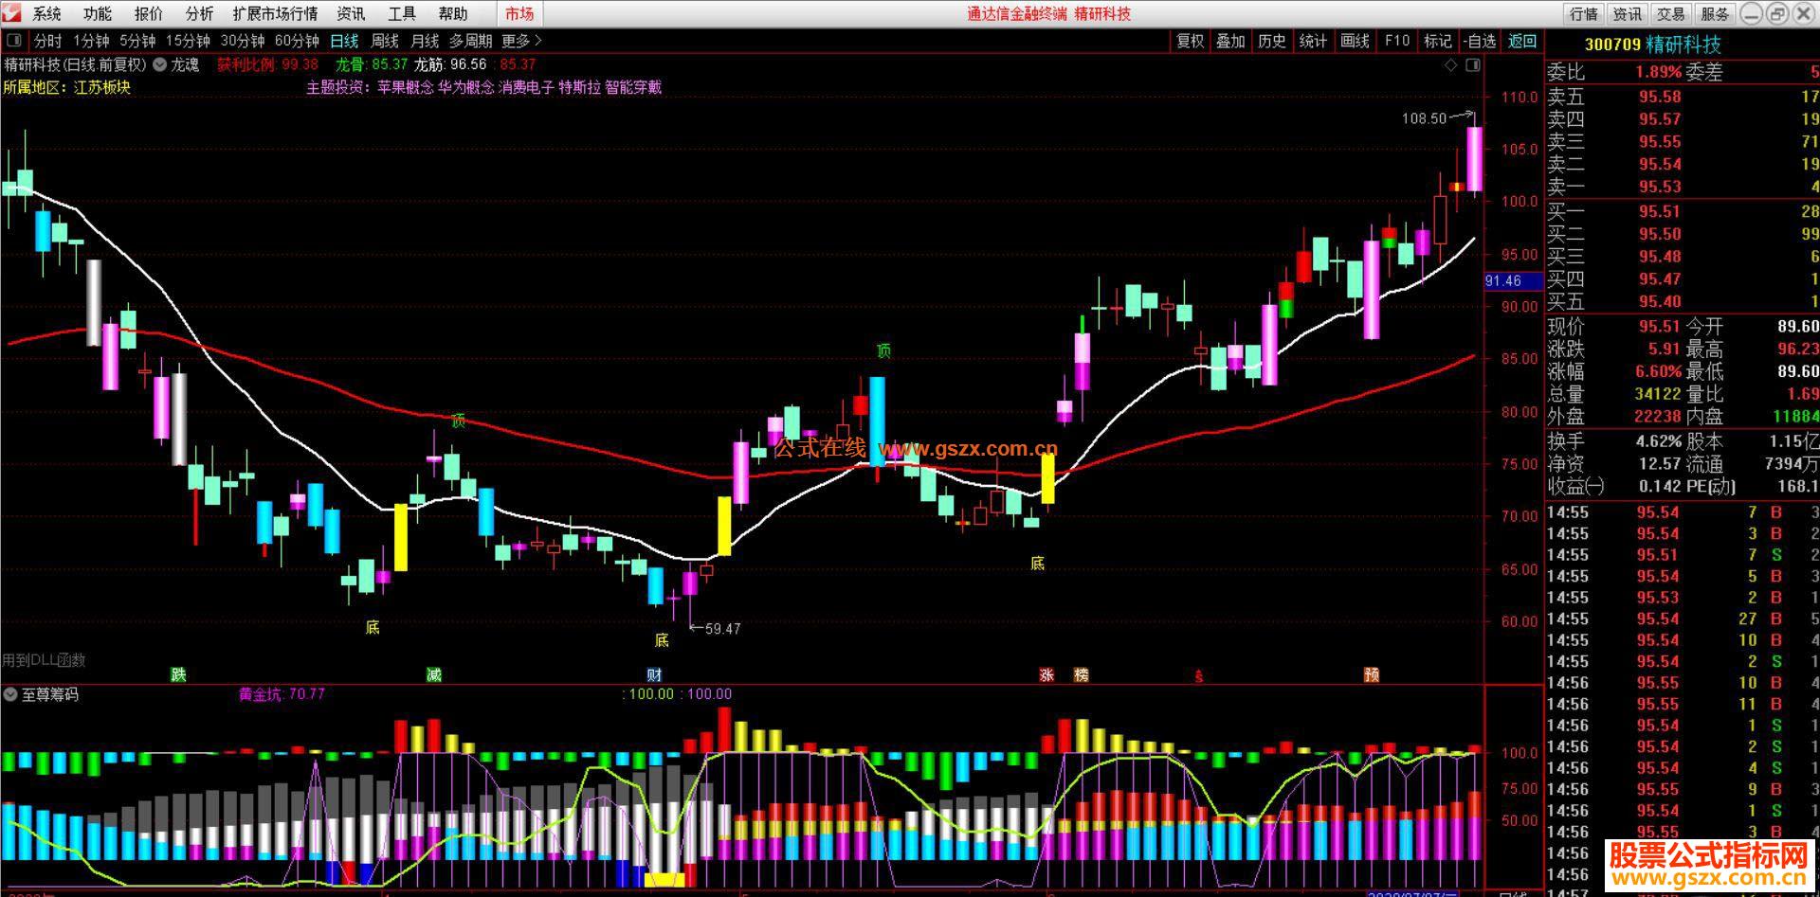Click stock title 300709 精研科技
1820x897 pixels.
[x=1653, y=45]
